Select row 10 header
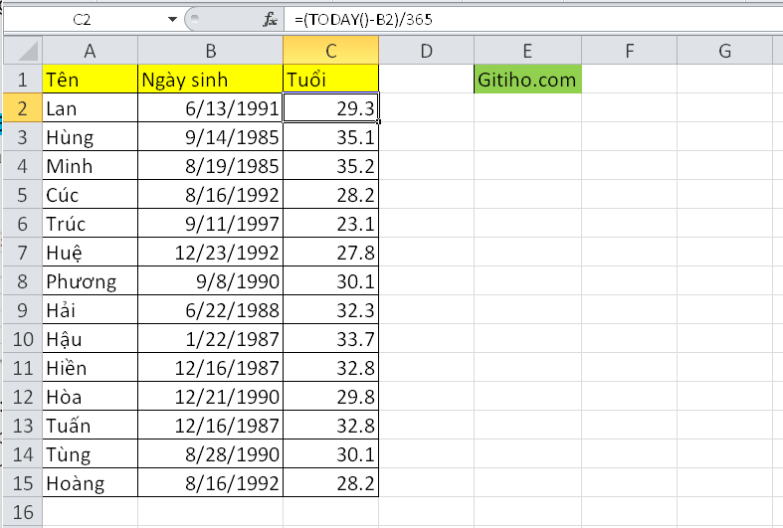This screenshot has width=783, height=528. pos(23,339)
